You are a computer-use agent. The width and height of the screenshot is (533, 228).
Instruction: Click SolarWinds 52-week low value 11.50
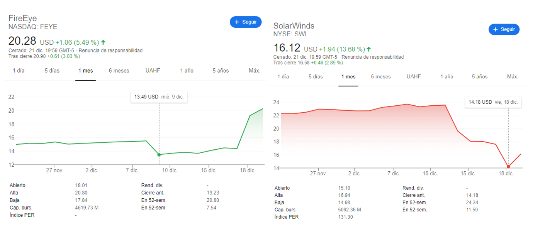[473, 210]
